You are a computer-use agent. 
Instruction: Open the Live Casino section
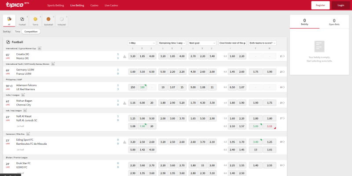coord(111,5)
